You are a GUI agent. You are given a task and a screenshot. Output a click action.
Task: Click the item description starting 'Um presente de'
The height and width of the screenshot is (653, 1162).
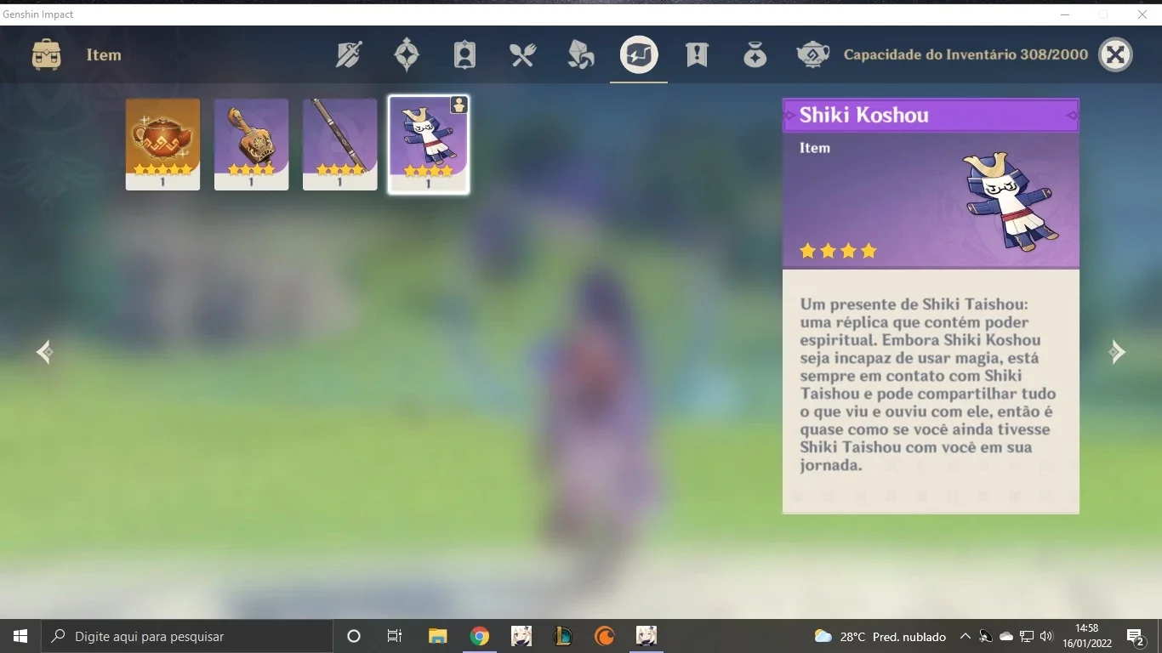coord(928,384)
